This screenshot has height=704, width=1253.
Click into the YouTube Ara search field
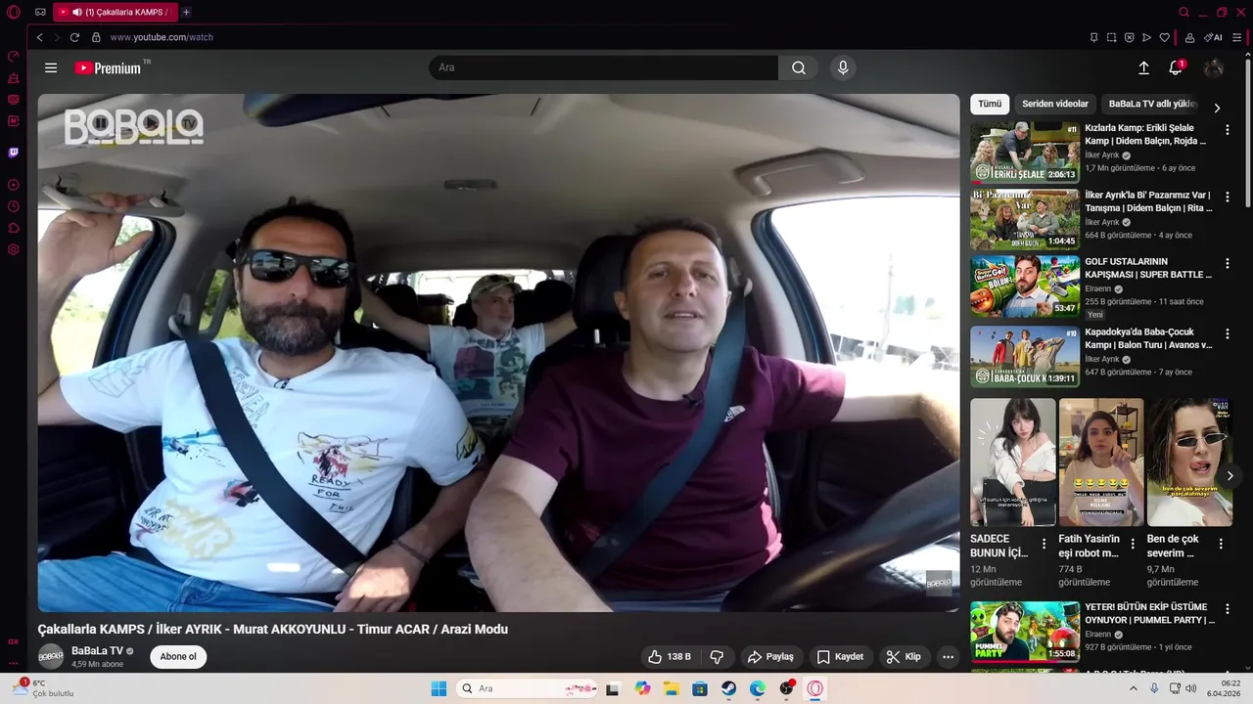(x=603, y=67)
